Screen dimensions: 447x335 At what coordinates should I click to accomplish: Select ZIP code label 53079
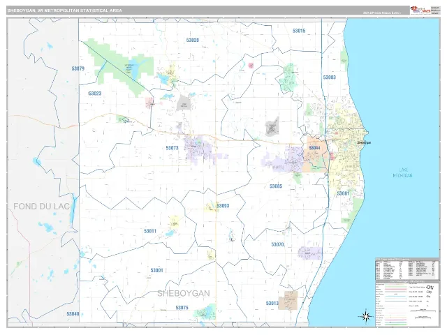pyautogui.click(x=78, y=68)
